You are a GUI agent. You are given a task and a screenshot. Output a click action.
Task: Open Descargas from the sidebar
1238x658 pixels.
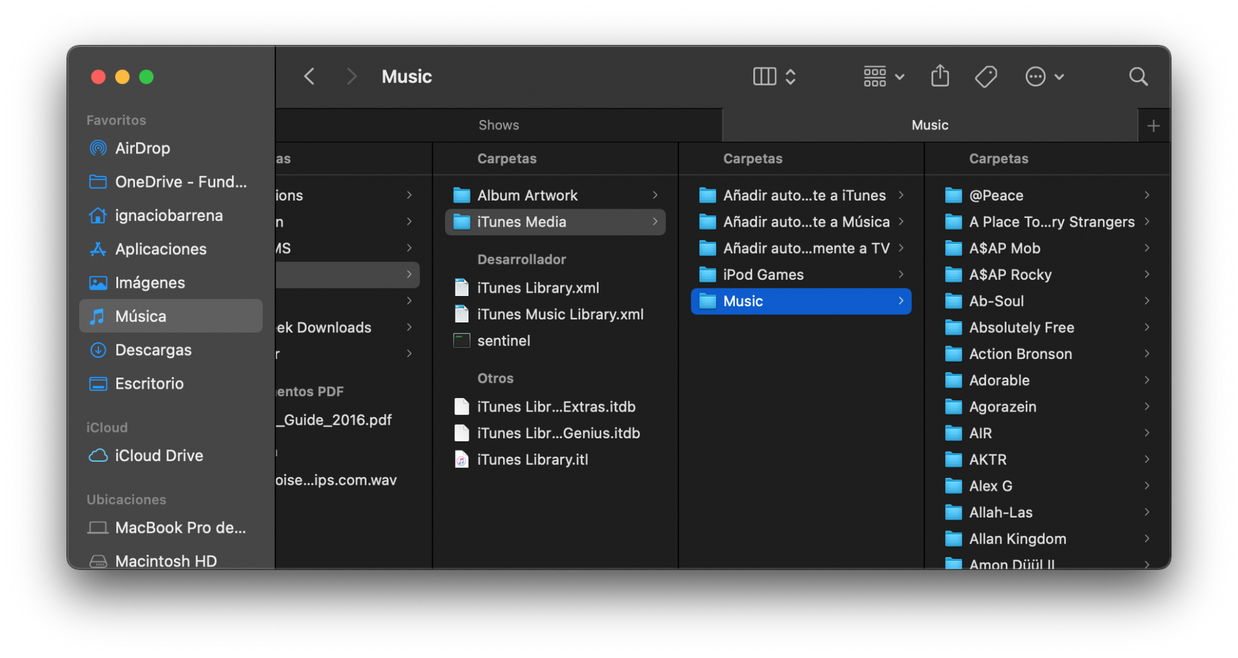pyautogui.click(x=153, y=350)
